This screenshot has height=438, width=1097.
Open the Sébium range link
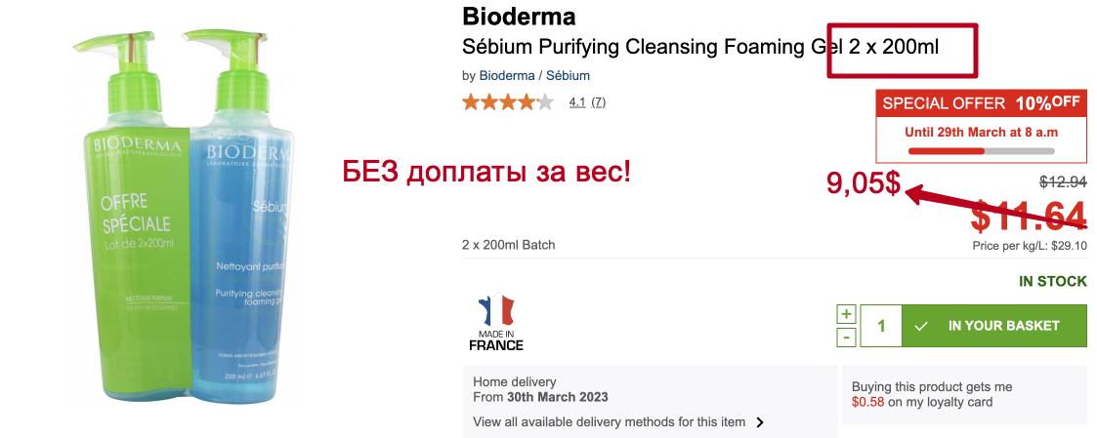[568, 75]
